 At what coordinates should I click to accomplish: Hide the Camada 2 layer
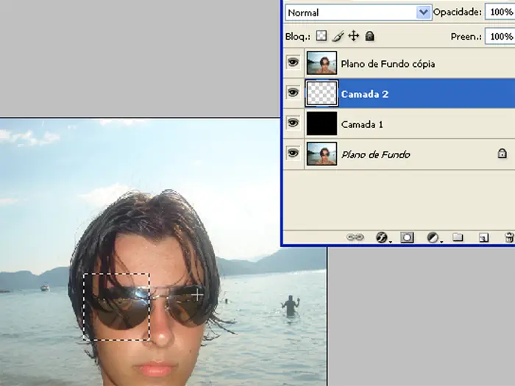pos(294,93)
